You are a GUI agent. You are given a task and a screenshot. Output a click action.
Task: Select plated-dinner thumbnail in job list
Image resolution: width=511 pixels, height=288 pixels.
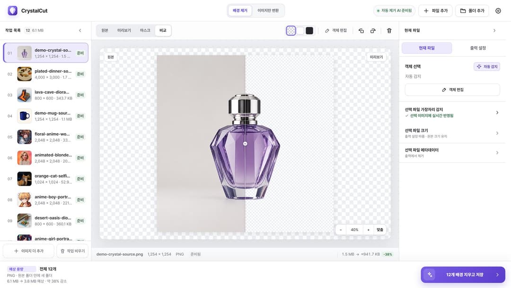pyautogui.click(x=25, y=74)
